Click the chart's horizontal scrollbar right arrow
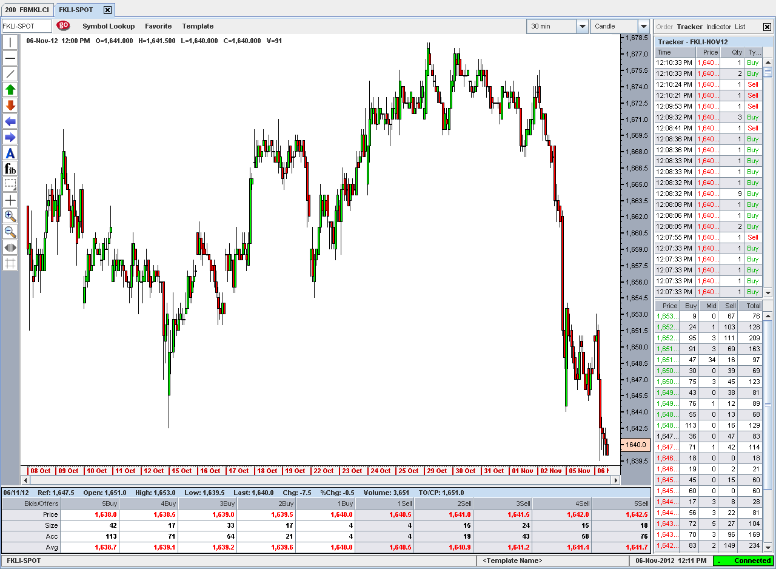 [x=616, y=480]
